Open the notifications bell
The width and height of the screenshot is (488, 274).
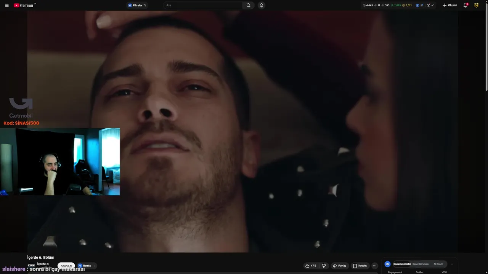tap(465, 5)
